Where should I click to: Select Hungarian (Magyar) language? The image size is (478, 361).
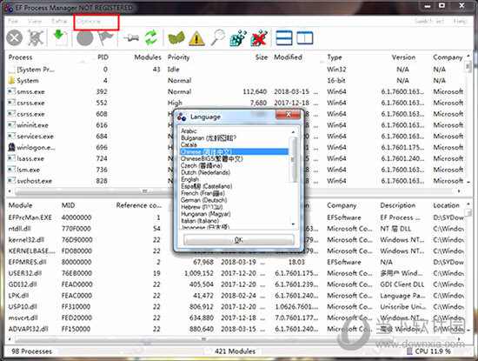[x=205, y=214]
